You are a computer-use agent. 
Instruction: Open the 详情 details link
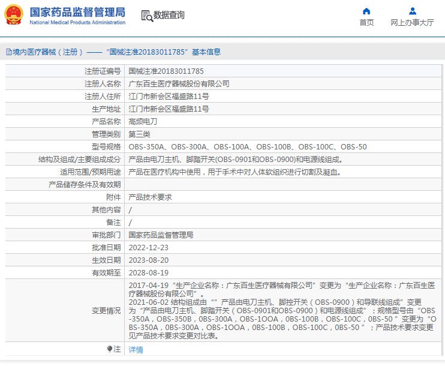[x=136, y=350]
